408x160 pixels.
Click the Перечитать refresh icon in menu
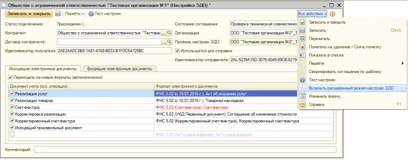(303, 39)
